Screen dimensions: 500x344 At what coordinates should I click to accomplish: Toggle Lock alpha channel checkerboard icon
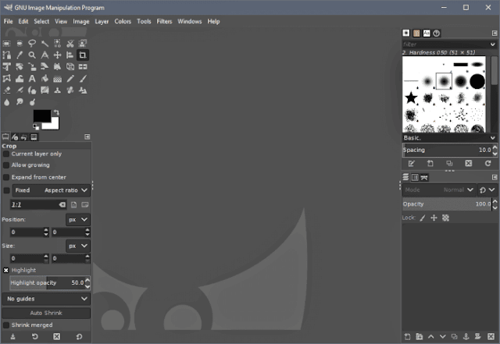tap(445, 218)
